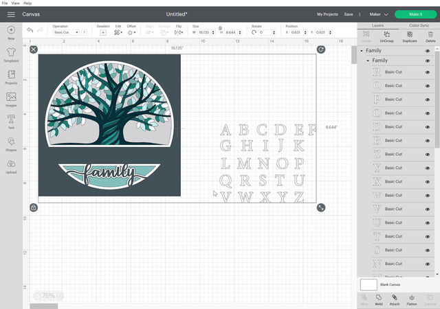Switch to the Color Sync tab

tap(419, 25)
